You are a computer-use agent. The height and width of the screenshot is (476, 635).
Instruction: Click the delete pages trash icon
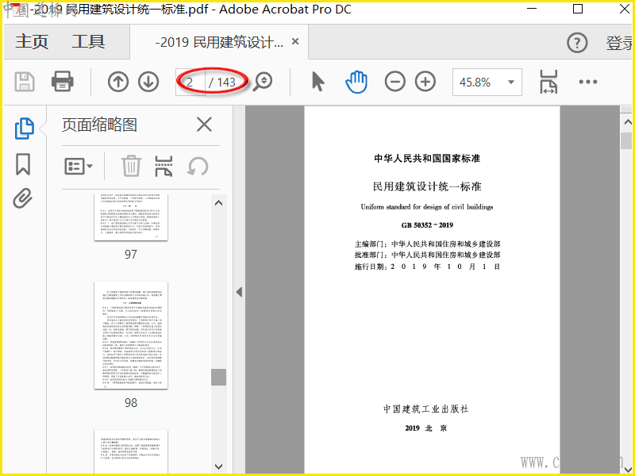[131, 166]
